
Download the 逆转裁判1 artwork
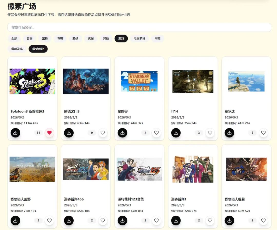[176, 221]
